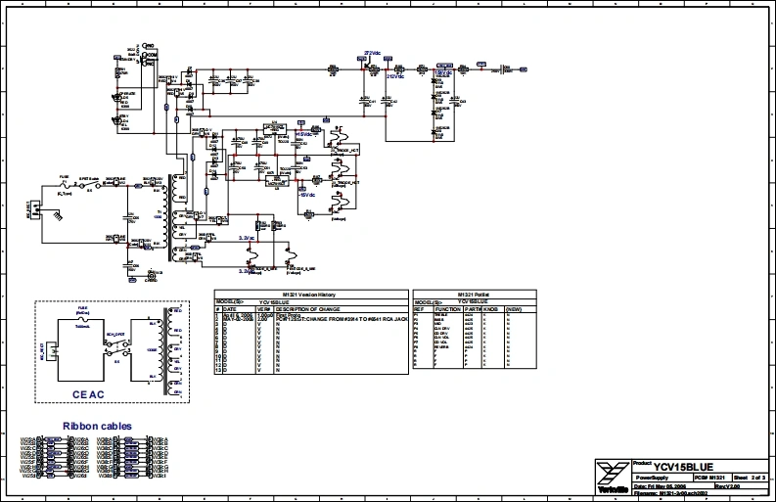Image resolution: width=776 pixels, height=502 pixels.
Task: Click the 272Vdc voltage label
Action: 373,53
